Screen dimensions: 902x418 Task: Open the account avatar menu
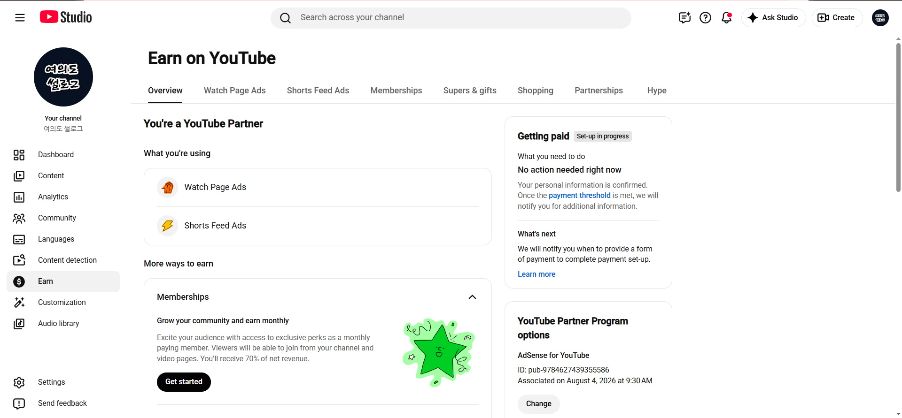tap(880, 18)
